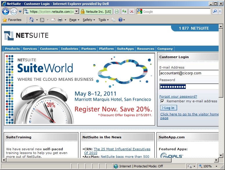Toggle Compatibility View broken-page icon
This screenshot has width=225, height=170.
point(117,12)
